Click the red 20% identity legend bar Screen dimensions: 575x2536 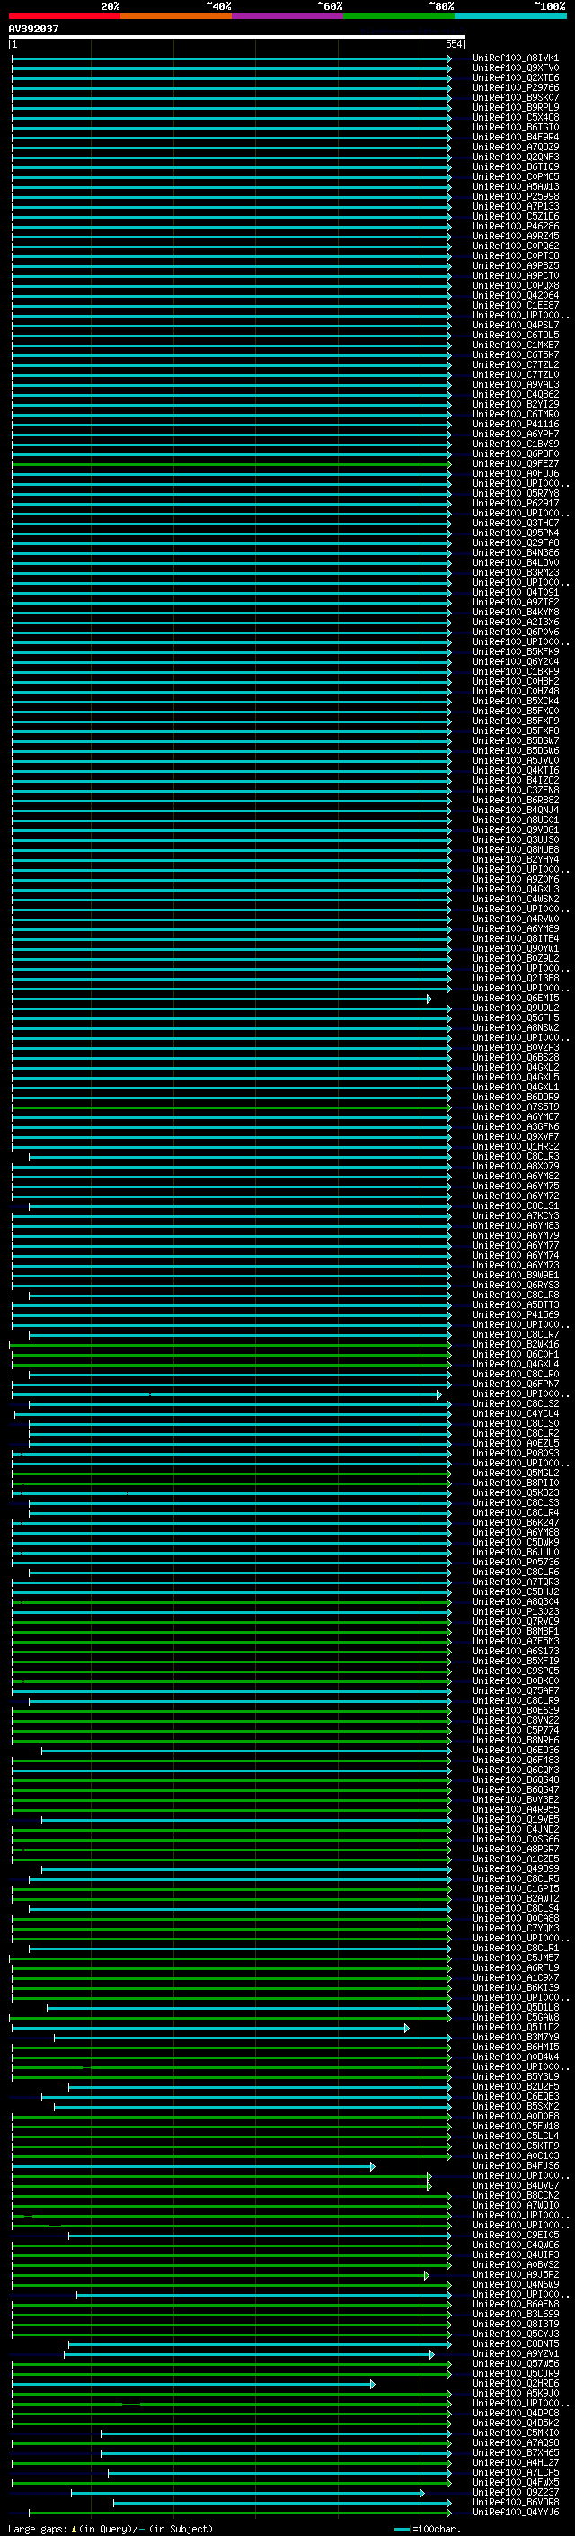coord(65,17)
